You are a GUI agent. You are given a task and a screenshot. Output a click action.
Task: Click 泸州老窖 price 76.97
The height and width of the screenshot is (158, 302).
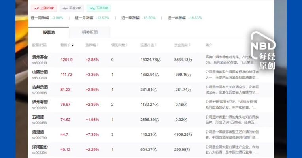pos(66,105)
